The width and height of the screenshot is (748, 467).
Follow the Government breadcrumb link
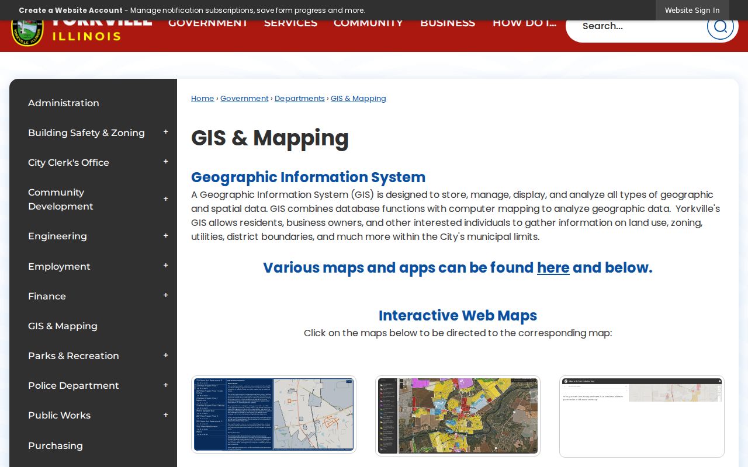(x=244, y=99)
